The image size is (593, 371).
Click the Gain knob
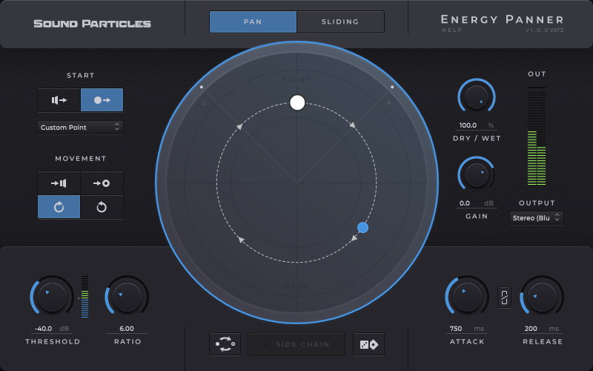[x=477, y=175]
